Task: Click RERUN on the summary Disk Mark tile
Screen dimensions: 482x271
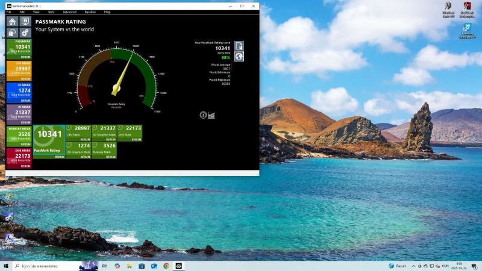Action: pos(136,140)
